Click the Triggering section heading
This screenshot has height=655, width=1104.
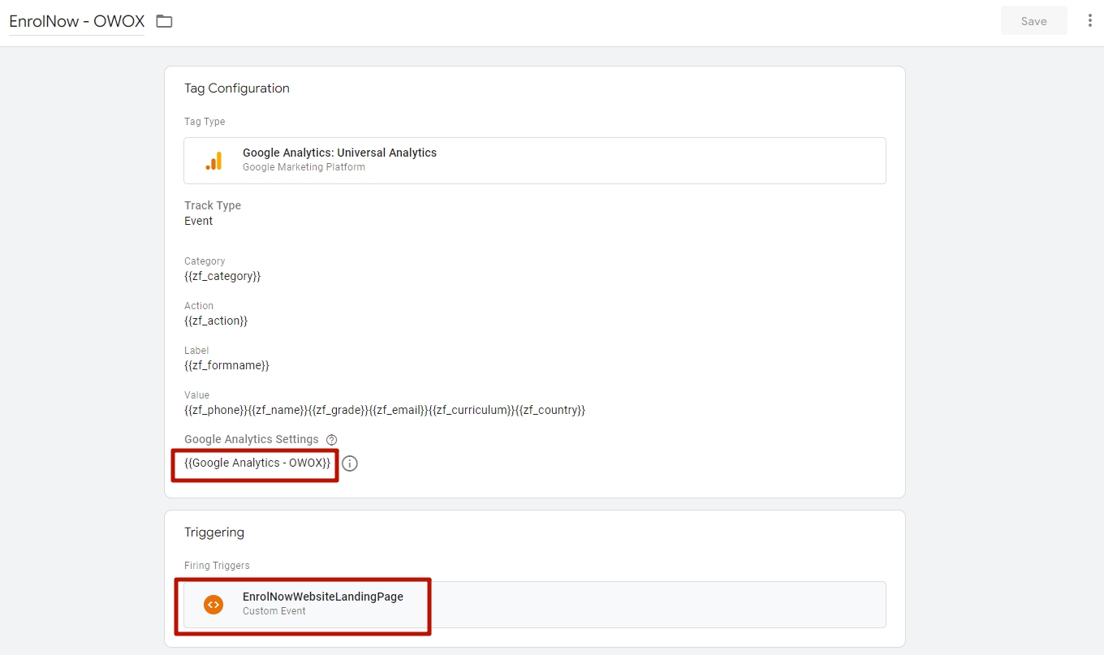point(214,532)
